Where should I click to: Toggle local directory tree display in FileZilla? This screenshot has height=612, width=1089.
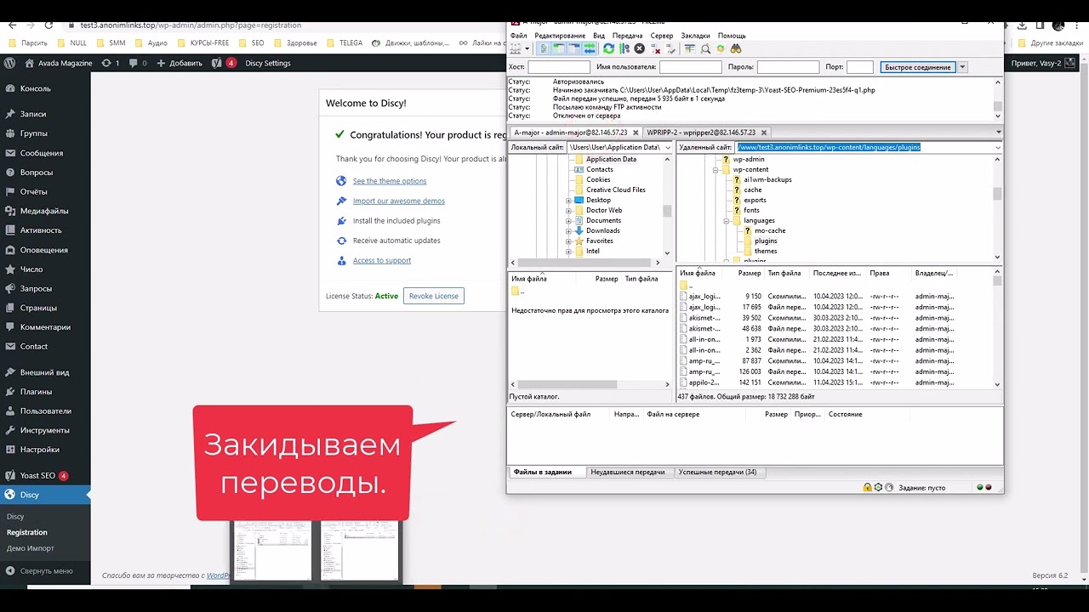pyautogui.click(x=559, y=48)
